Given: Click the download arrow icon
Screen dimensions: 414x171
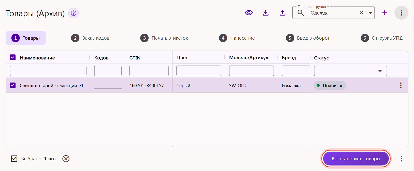Looking at the screenshot, I should [x=266, y=13].
